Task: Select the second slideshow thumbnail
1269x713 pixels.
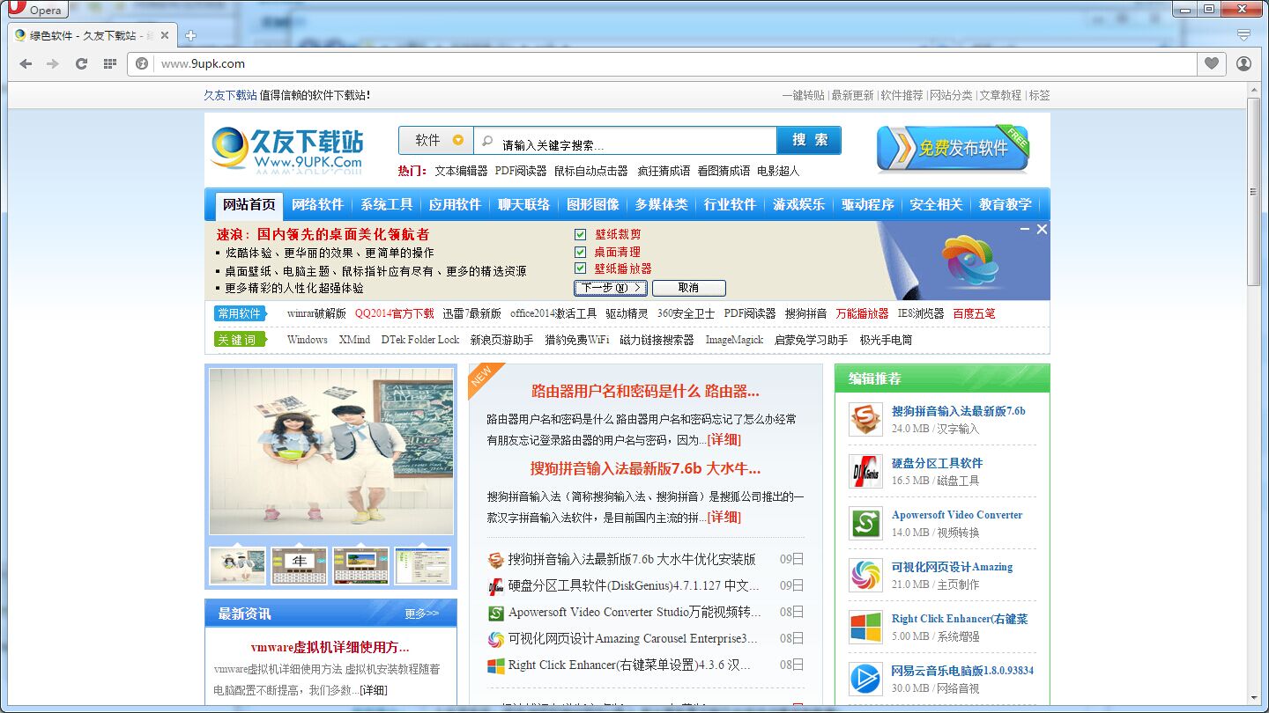Action: coord(299,565)
